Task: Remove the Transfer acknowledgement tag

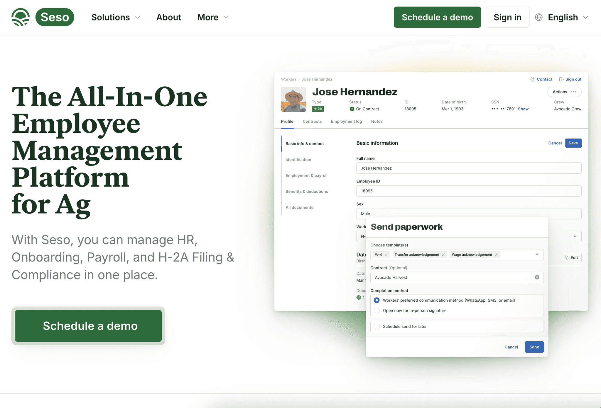Action: (x=443, y=255)
